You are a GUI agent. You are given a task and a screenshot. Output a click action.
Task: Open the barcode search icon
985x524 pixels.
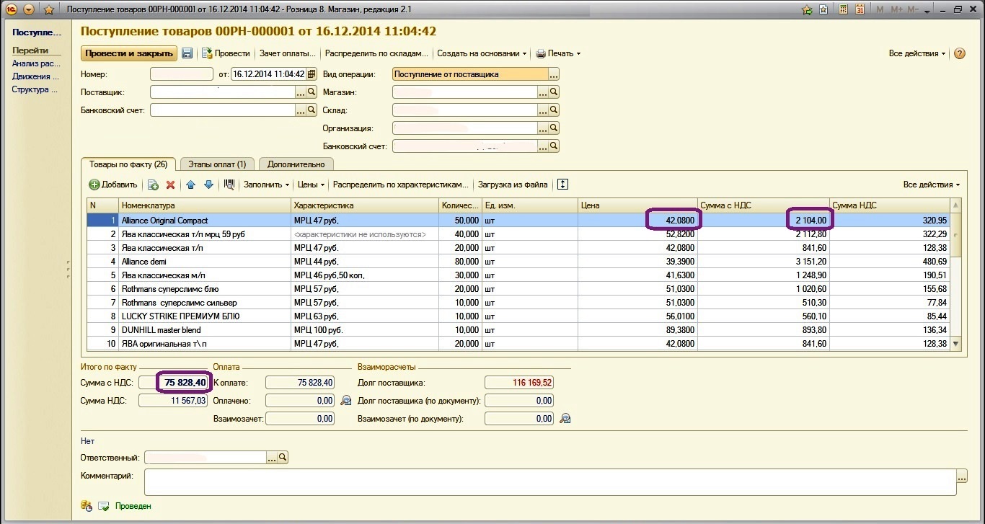pos(229,185)
